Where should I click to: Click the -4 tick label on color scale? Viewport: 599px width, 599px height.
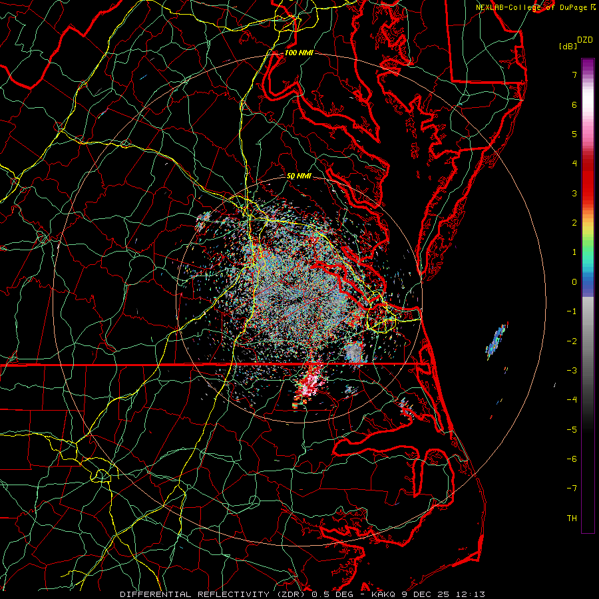[572, 400]
